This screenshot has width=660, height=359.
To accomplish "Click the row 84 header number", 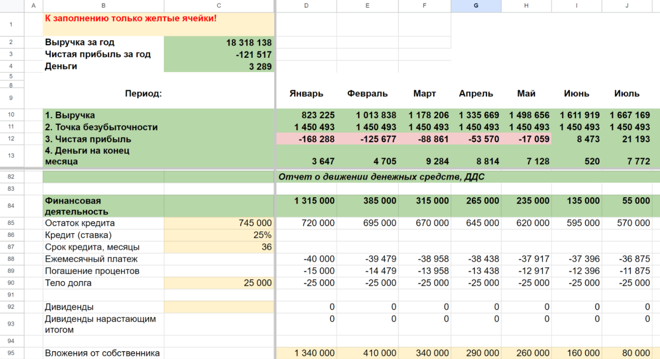I will click(x=12, y=206).
